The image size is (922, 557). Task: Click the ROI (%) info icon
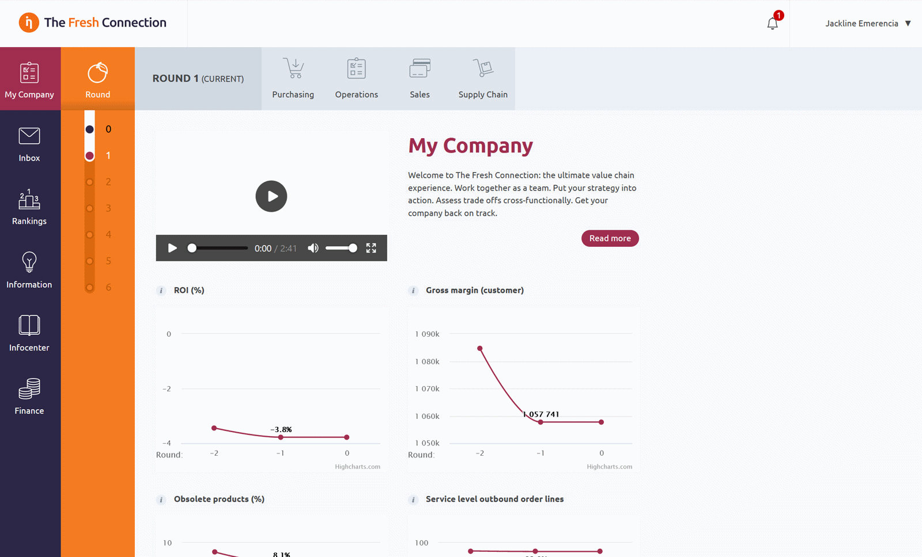coord(161,291)
